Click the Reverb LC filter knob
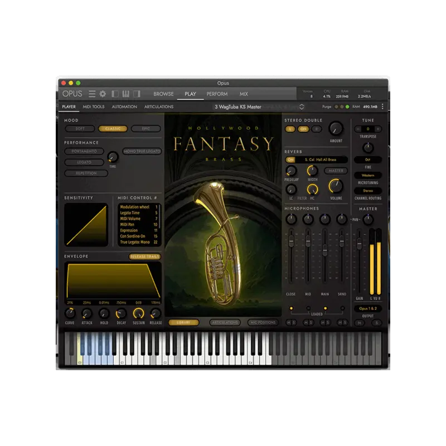The image size is (446, 446). (291, 189)
